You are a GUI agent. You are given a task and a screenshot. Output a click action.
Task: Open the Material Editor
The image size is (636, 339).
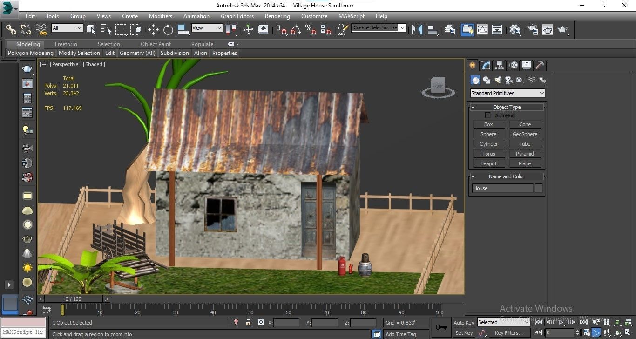pyautogui.click(x=515, y=29)
